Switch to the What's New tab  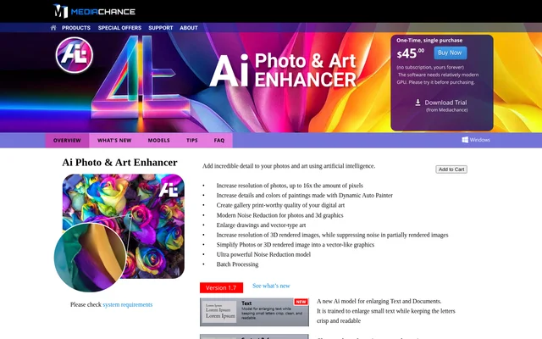pyautogui.click(x=114, y=141)
